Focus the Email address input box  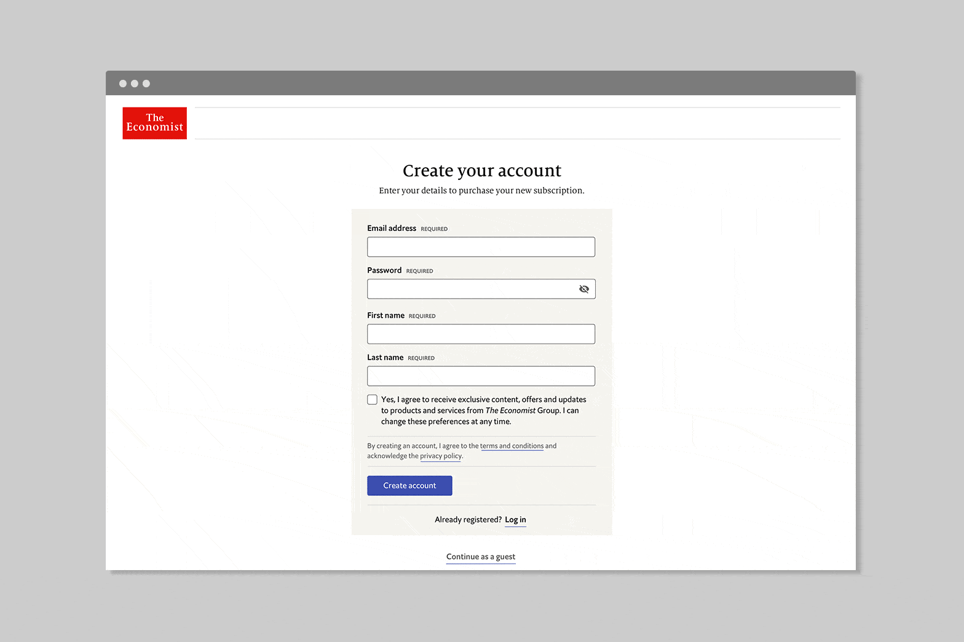[x=480, y=247]
